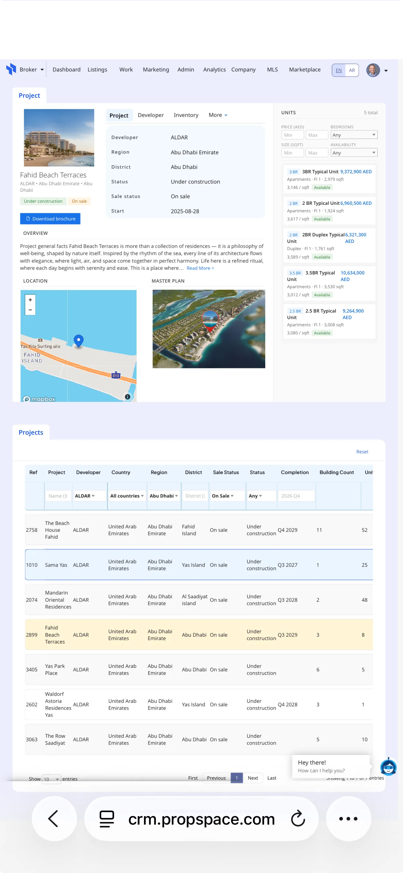Open the user avatar profile menu

pyautogui.click(x=373, y=70)
